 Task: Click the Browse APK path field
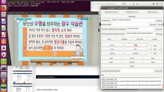pos(130,25)
